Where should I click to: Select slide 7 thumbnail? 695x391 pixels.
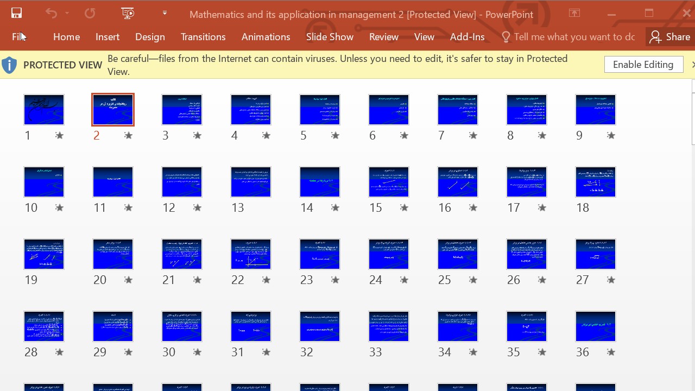coord(458,110)
